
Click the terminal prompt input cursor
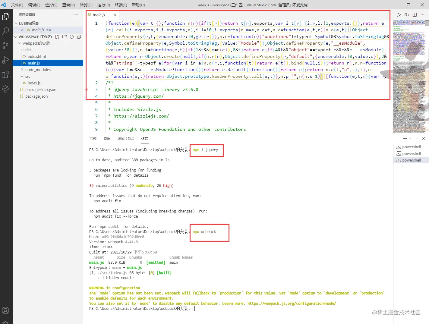coord(194,309)
